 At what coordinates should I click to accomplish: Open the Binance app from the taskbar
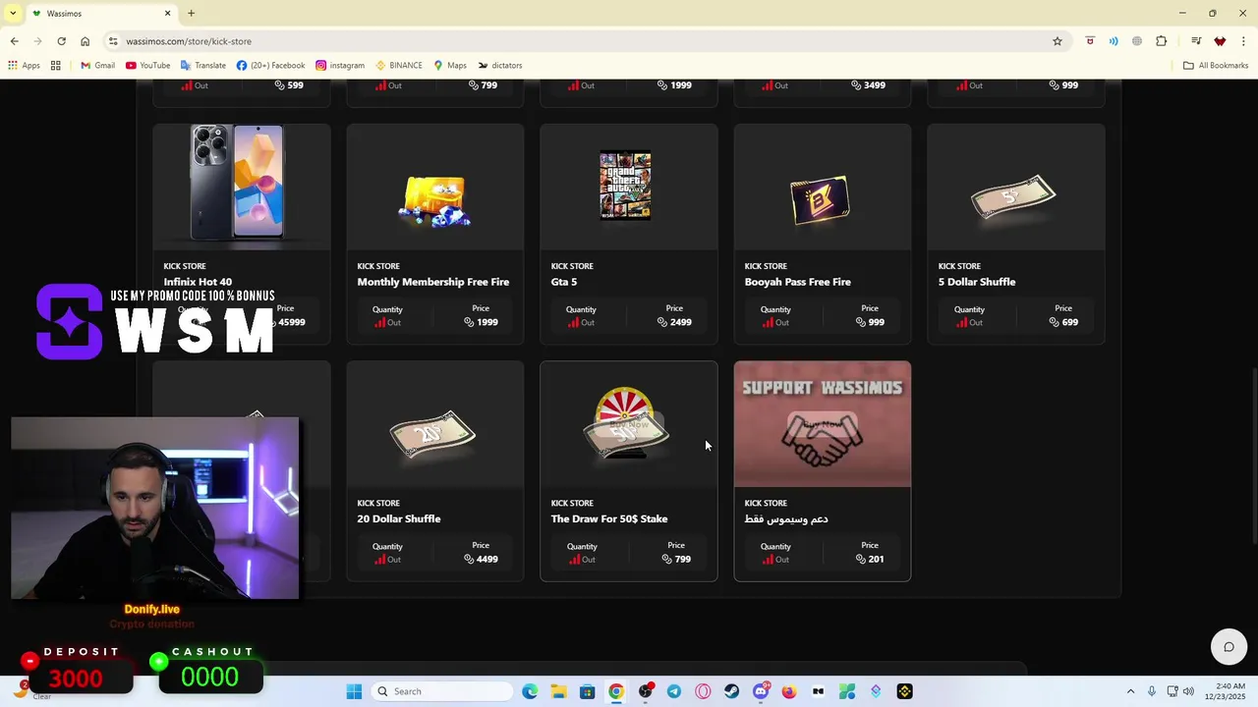pos(904,691)
